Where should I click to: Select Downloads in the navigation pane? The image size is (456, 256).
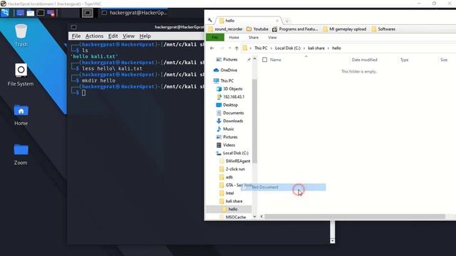click(x=229, y=121)
